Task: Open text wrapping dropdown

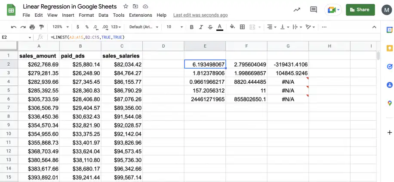Action: [x=297, y=27]
